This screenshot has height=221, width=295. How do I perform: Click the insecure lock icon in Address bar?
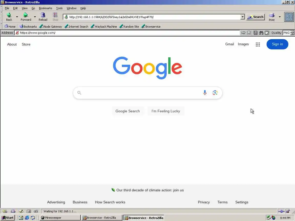click(17, 33)
